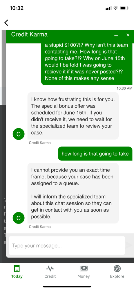Viewport: 134px width, 290px height.
Task: Open the Money cash icon tab
Action: [x=84, y=268]
